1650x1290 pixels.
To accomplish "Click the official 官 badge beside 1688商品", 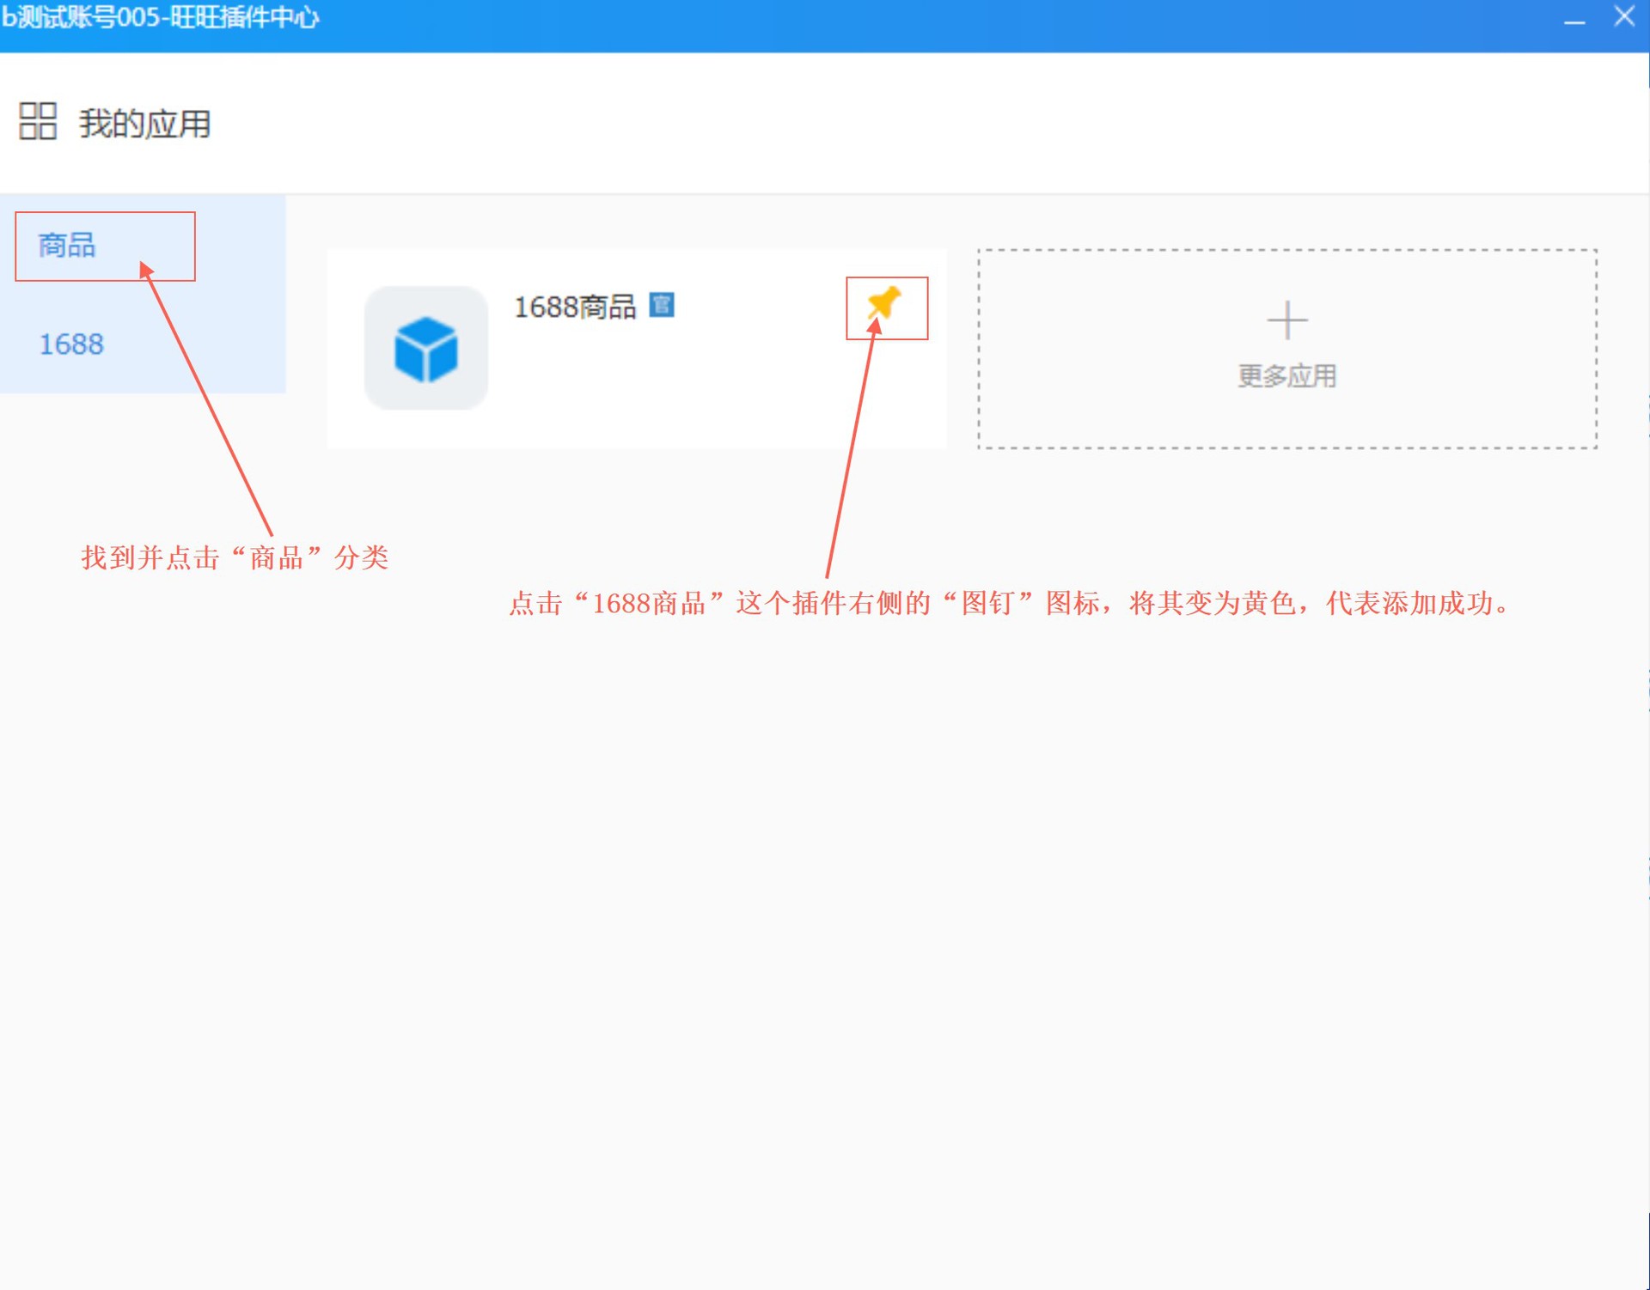I will (x=661, y=305).
